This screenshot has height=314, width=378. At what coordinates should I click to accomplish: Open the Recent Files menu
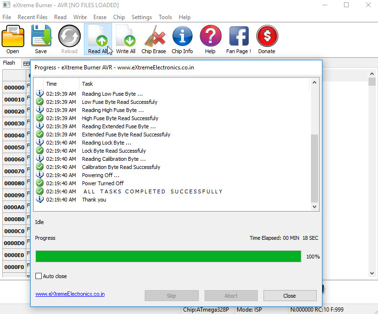click(x=33, y=17)
